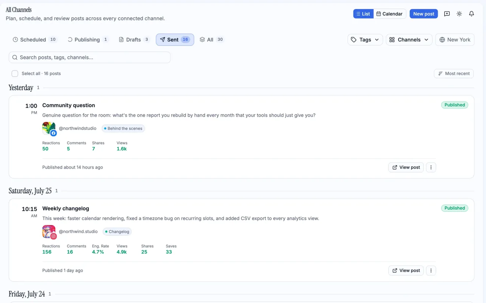This screenshot has width=486, height=303.
Task: Toggle the light/dark theme sun icon
Action: 459,14
